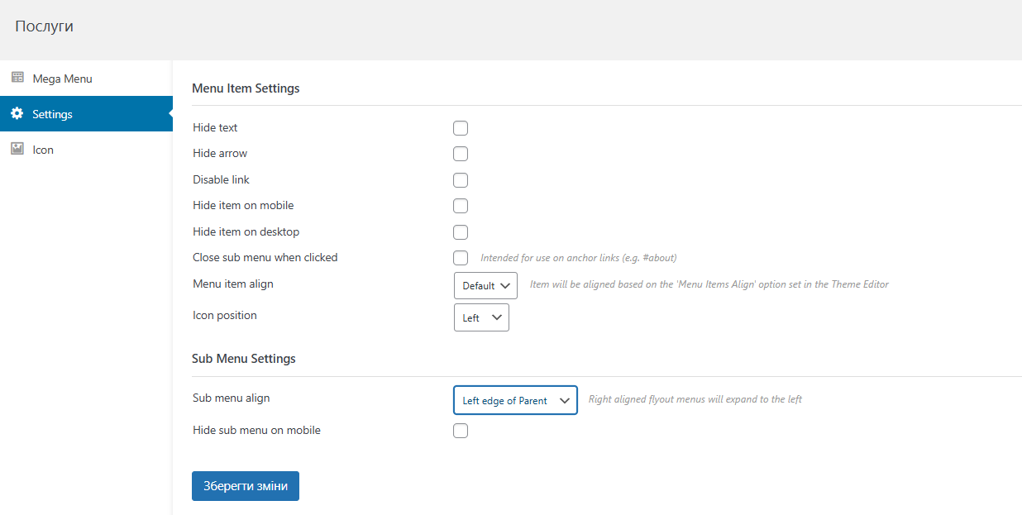Click the Зберегти зміни save button

click(x=246, y=486)
